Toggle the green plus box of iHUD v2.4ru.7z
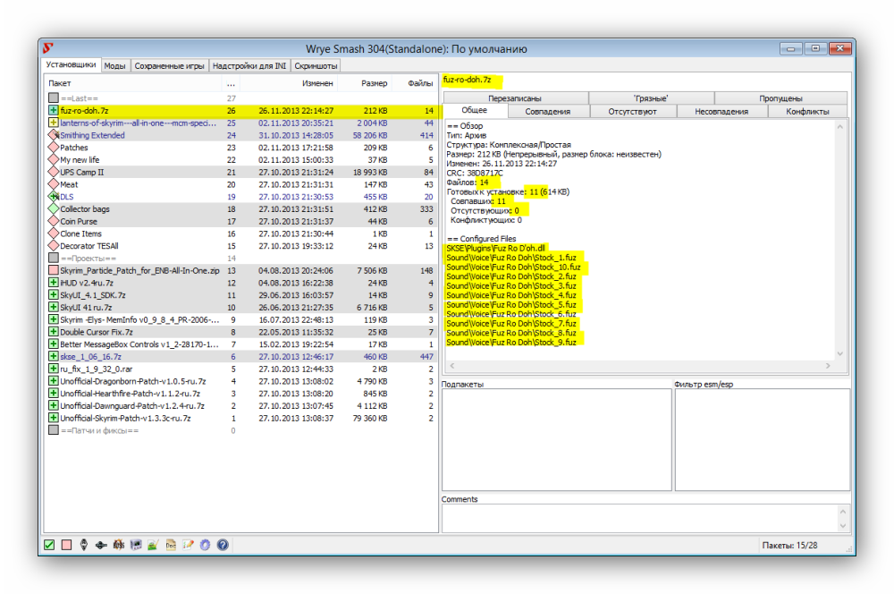The height and width of the screenshot is (594, 894). (x=53, y=283)
